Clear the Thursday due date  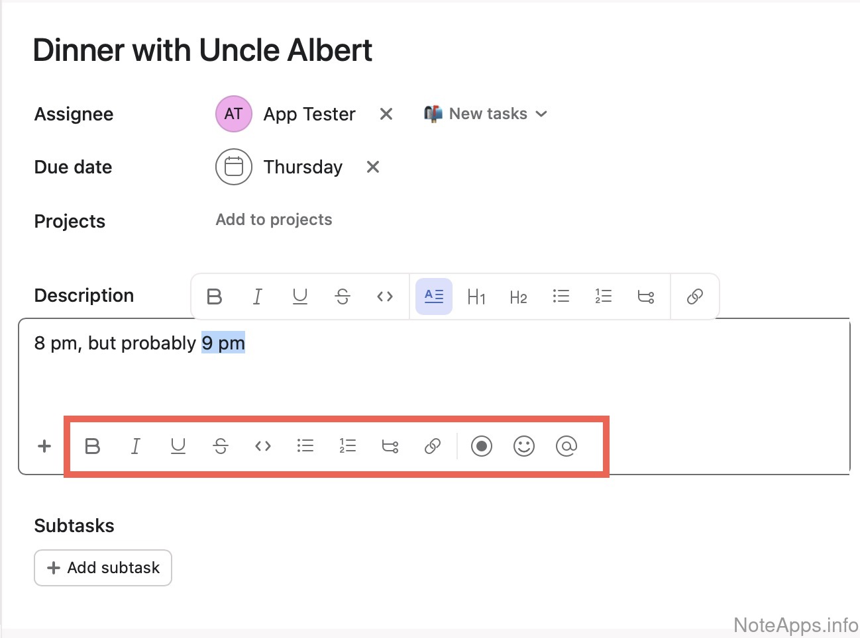(373, 167)
